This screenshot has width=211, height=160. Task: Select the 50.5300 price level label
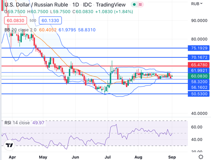click(x=199, y=94)
